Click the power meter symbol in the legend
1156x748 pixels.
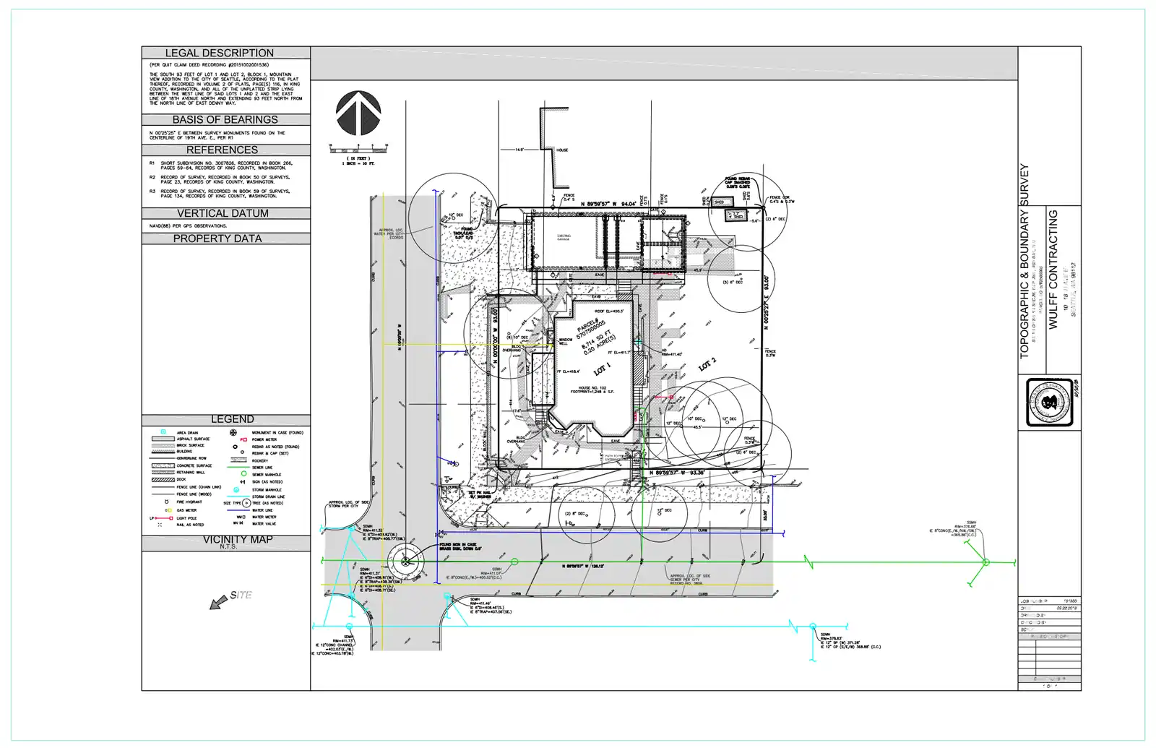[243, 439]
